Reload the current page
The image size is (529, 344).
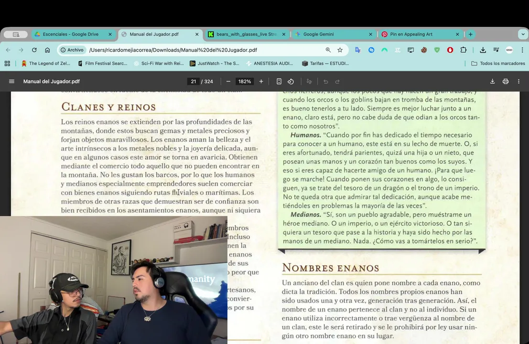pos(34,50)
